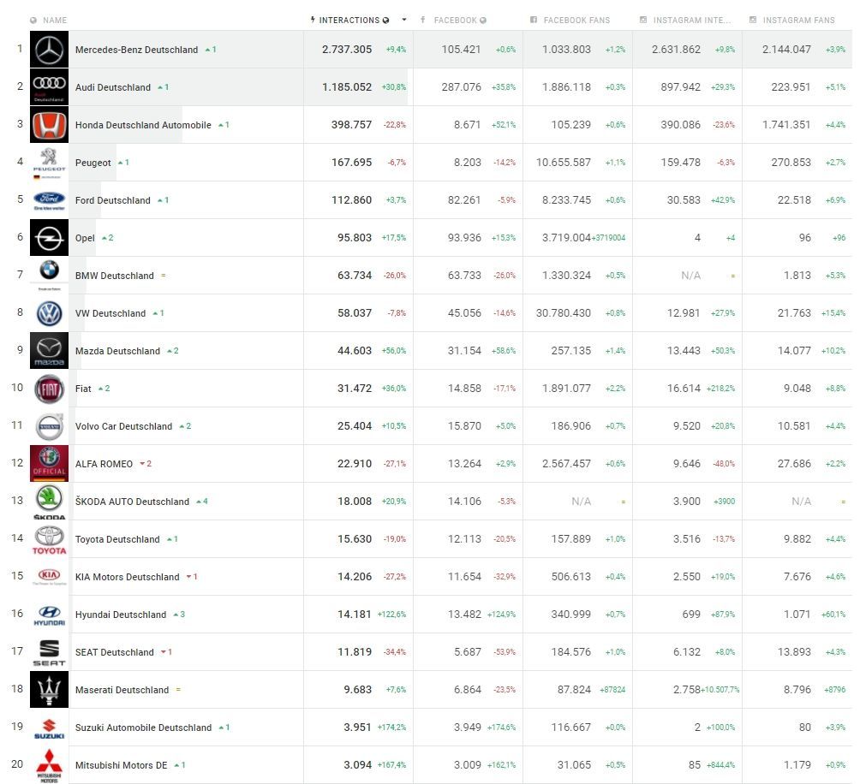
Task: Open Mercedes-Benz Deutschland profile name
Action: coord(136,50)
